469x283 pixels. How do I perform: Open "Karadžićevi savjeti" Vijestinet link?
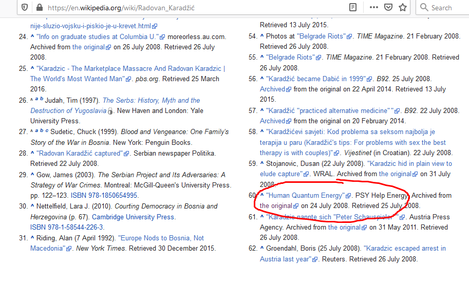coord(352,142)
